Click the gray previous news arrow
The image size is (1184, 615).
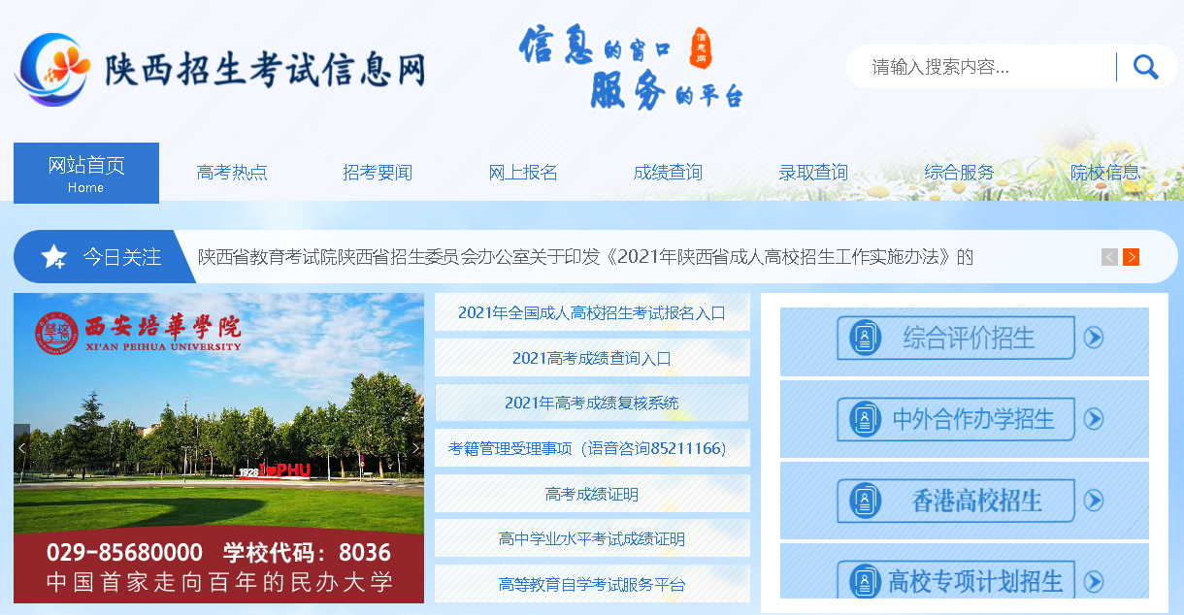pyautogui.click(x=1109, y=257)
